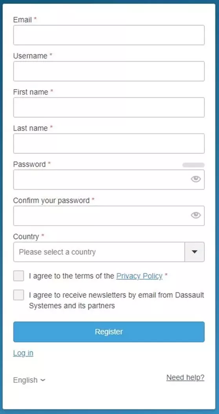Go to the Log in link
This screenshot has width=219, height=414.
23,353
